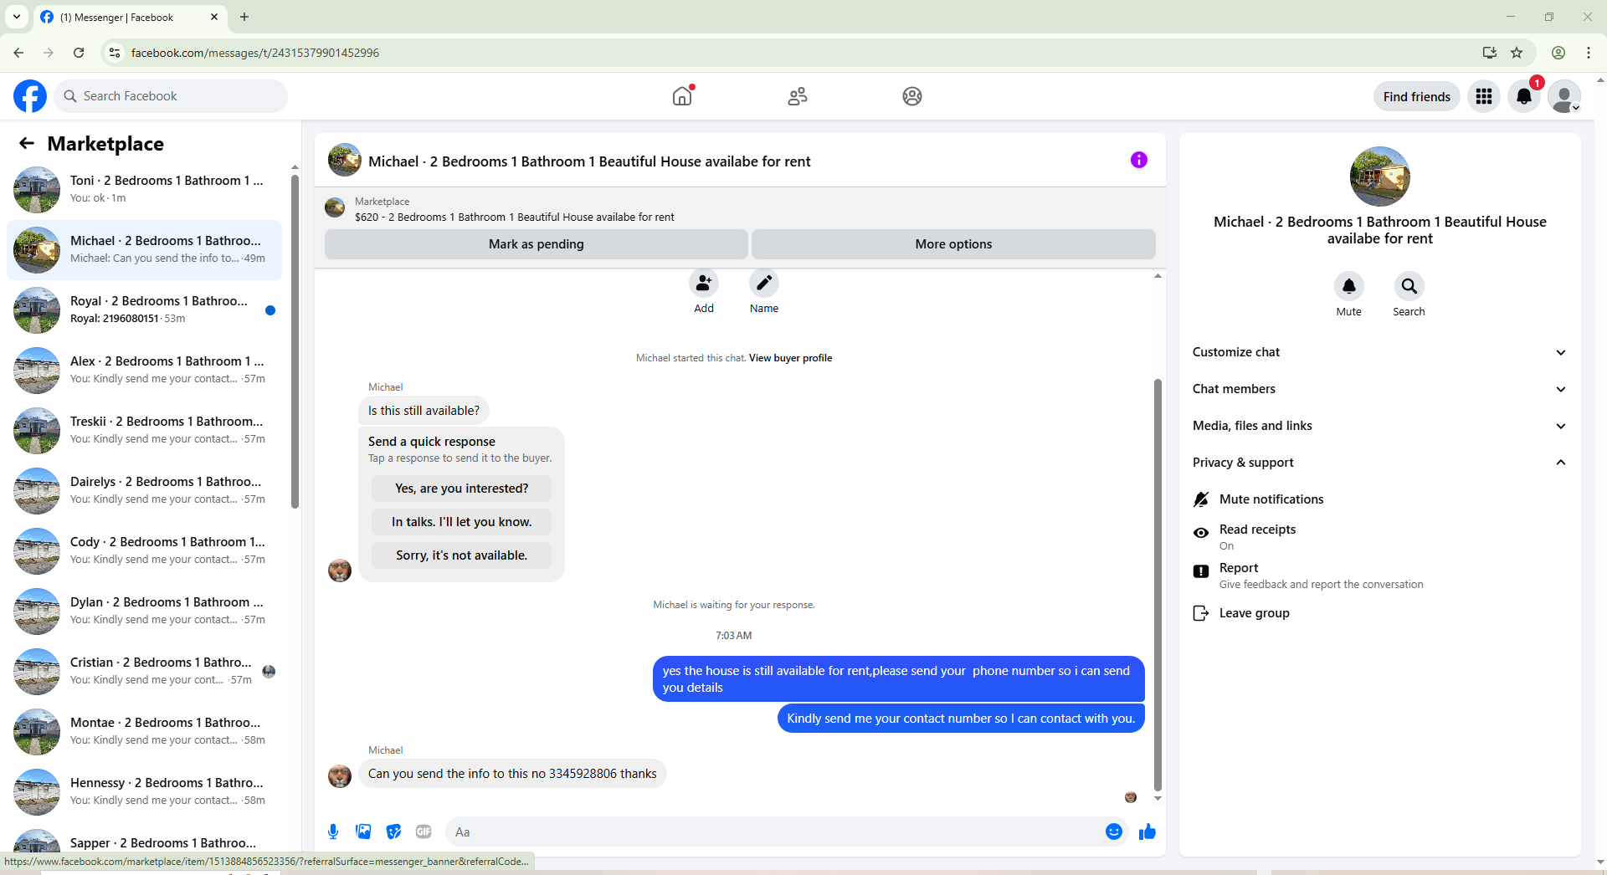Image resolution: width=1607 pixels, height=875 pixels.
Task: Choose Leave group option
Action: (1380, 613)
